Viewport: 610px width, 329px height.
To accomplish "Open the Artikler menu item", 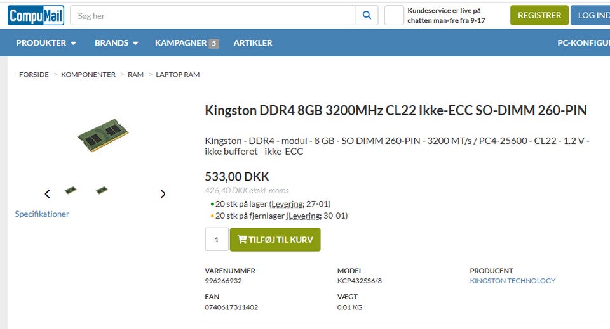I will 253,43.
